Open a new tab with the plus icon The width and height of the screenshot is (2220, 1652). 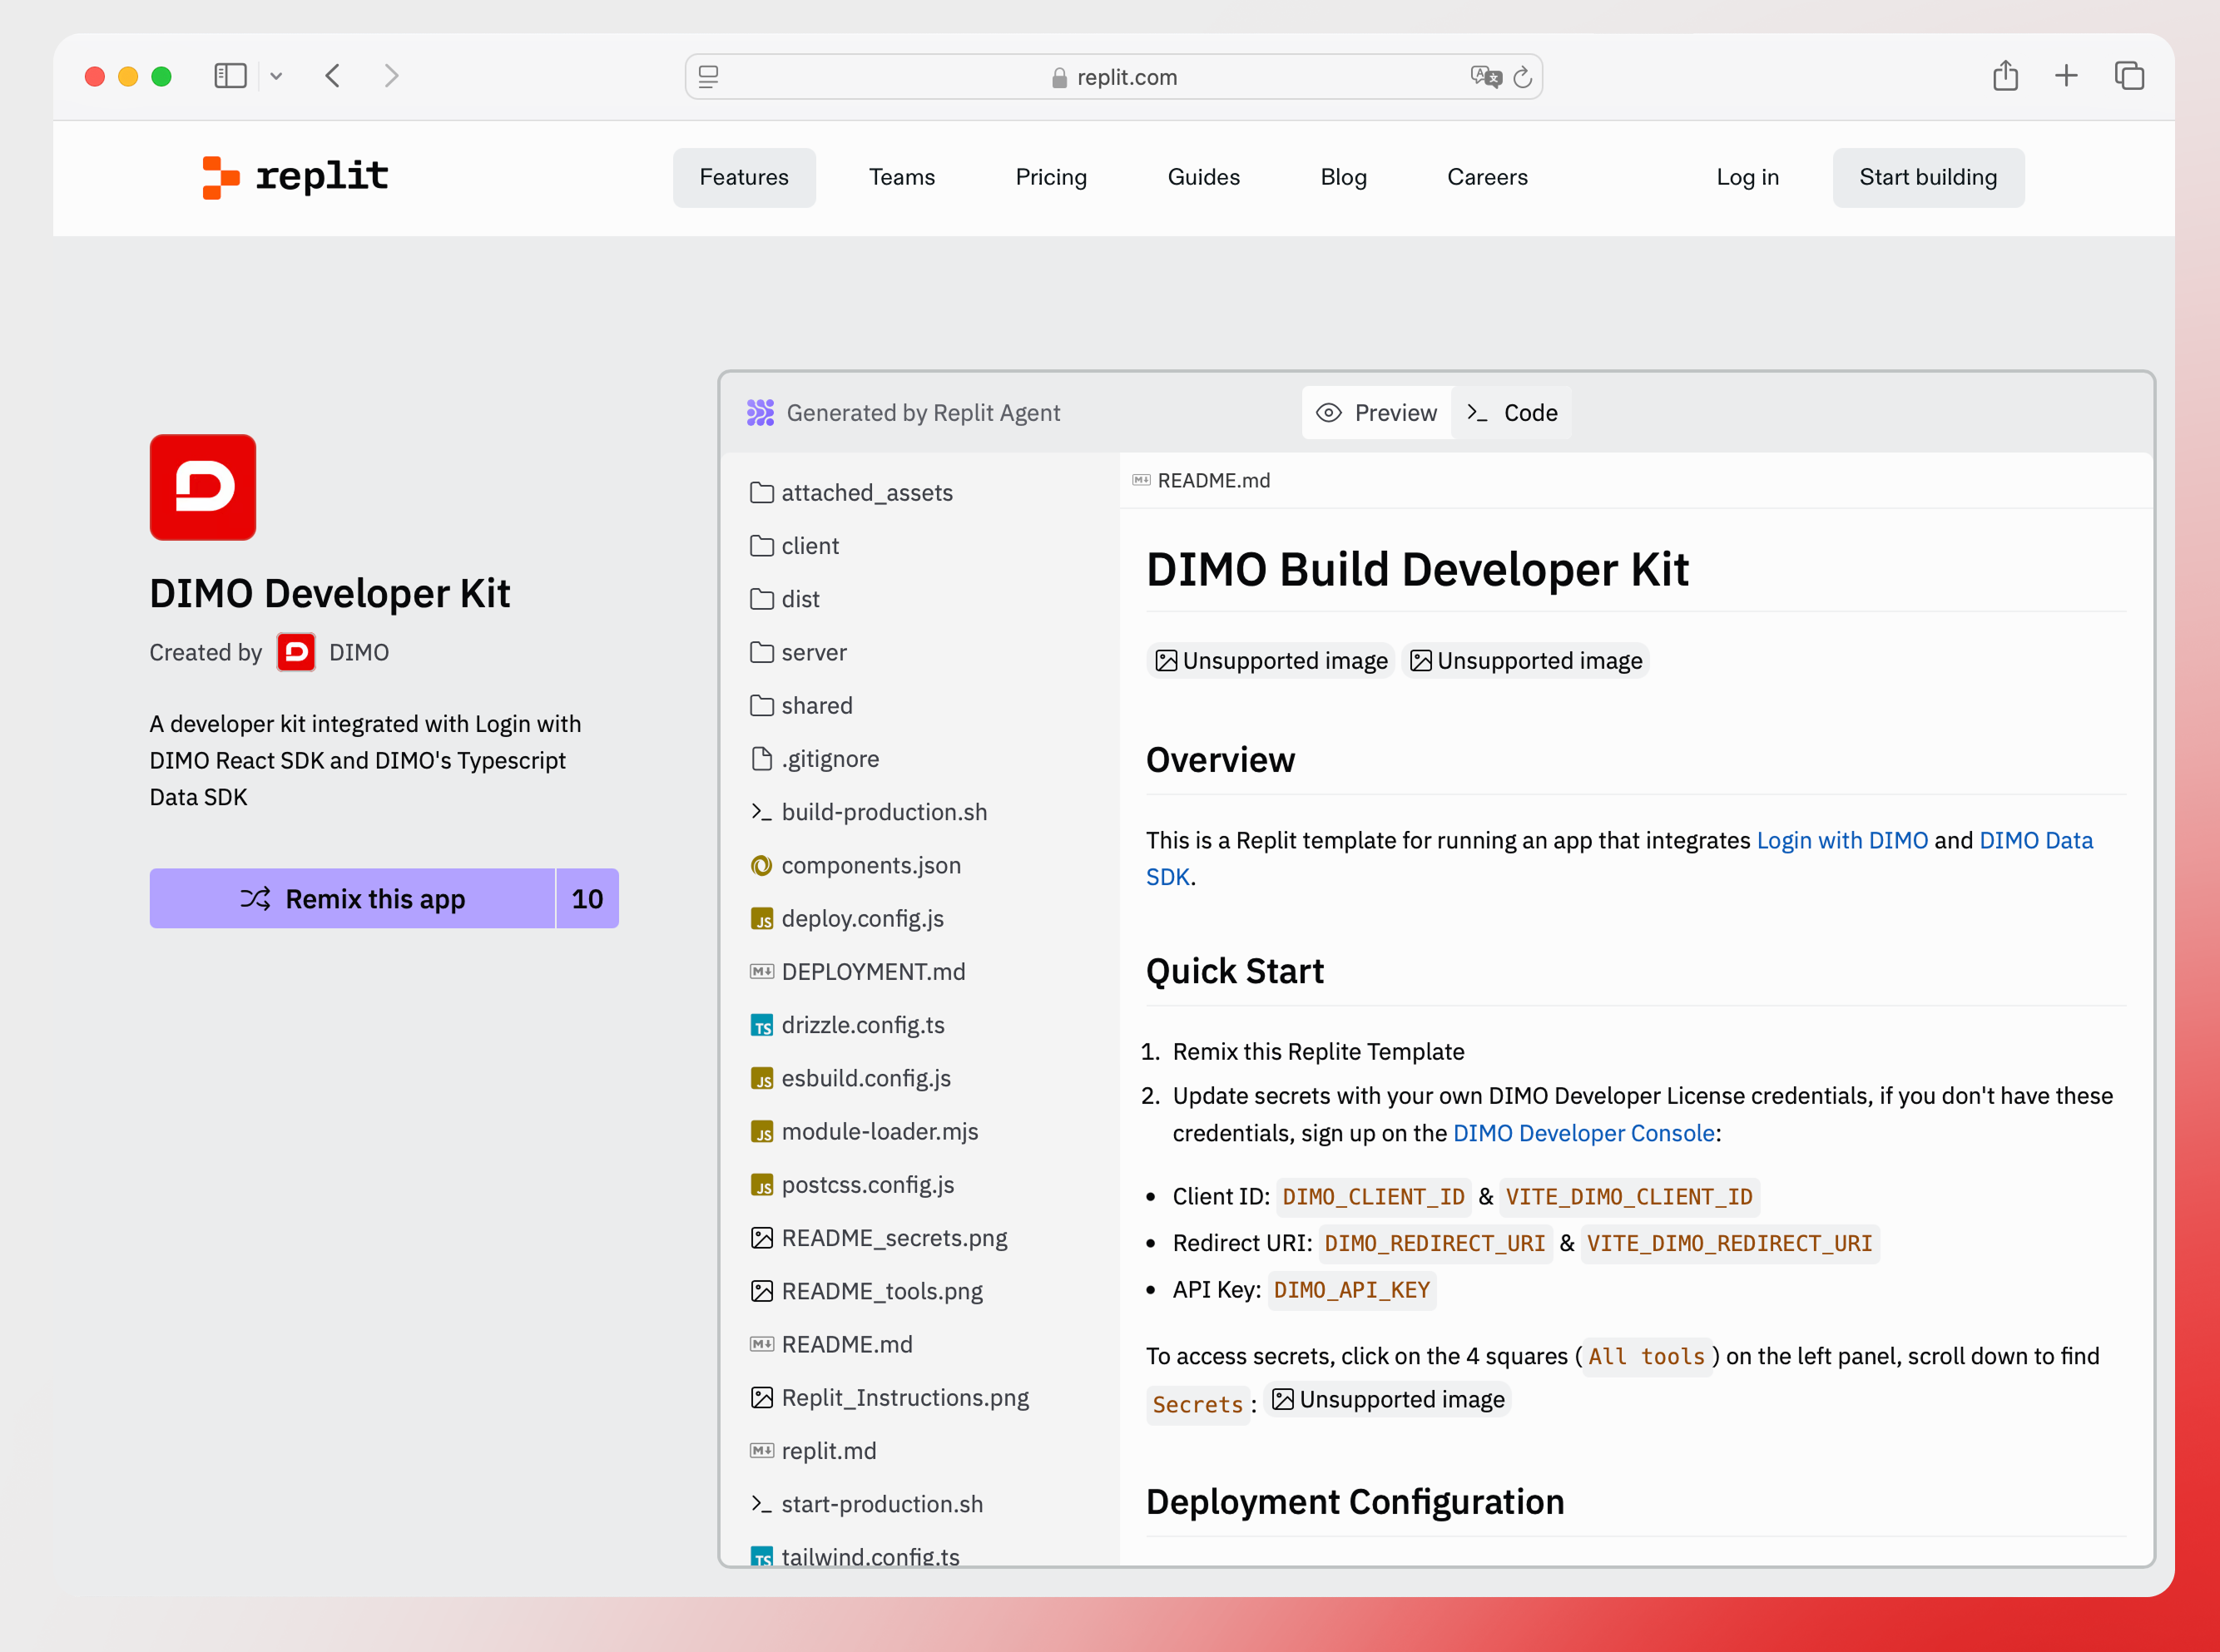click(2066, 76)
